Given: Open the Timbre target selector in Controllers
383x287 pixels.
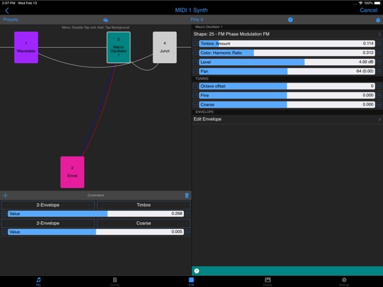Looking at the screenshot, I should (144, 205).
